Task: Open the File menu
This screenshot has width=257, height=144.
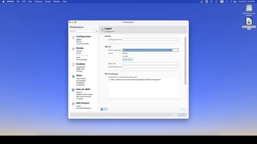Action: point(18,2)
